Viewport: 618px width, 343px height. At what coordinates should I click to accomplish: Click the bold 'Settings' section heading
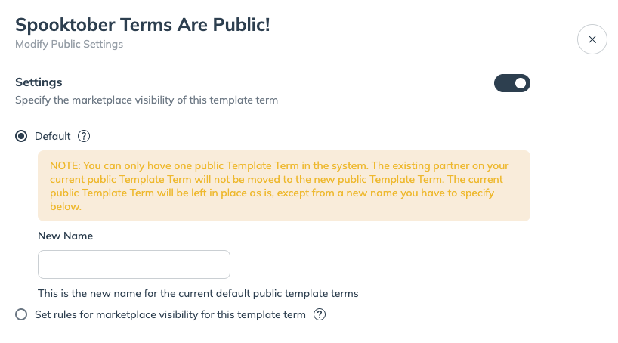point(39,82)
